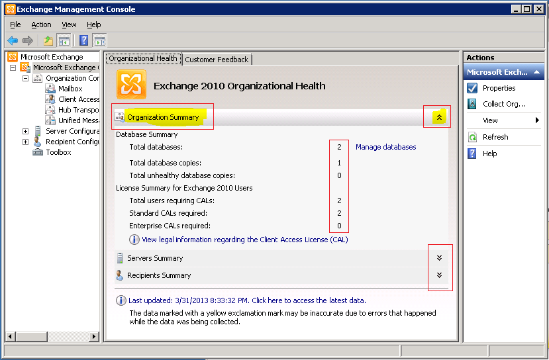The width and height of the screenshot is (549, 360).
Task: Click the Back arrow toolbar icon
Action: [x=13, y=41]
